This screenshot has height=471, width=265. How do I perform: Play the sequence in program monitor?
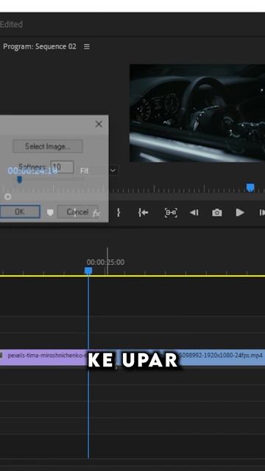click(240, 213)
